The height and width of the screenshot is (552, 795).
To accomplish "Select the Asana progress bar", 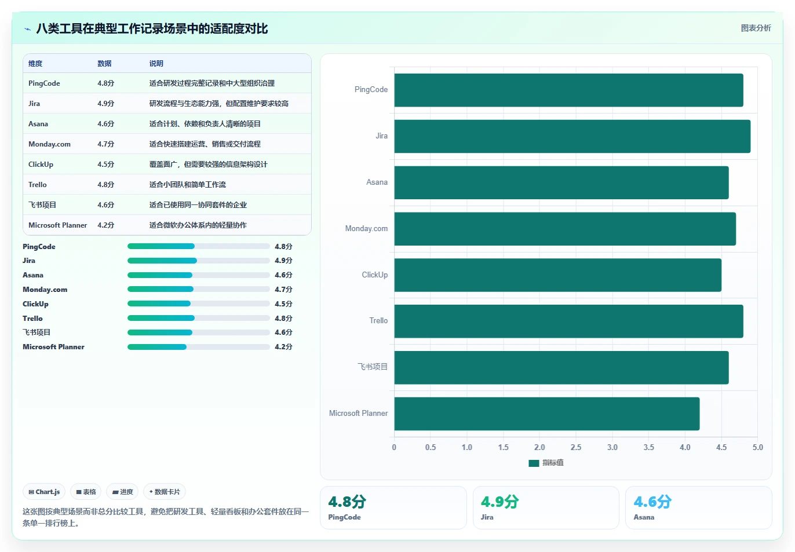I will point(199,275).
